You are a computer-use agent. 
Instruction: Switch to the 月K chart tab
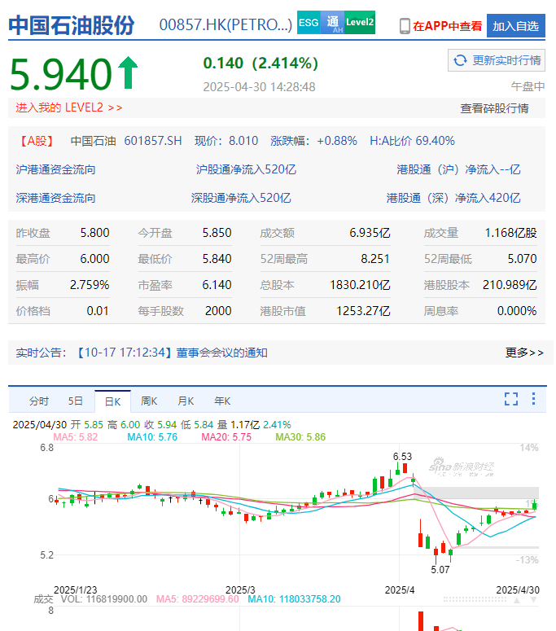coord(186,401)
